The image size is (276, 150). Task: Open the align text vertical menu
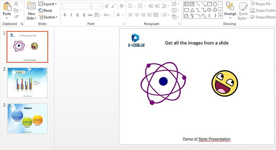(x=175, y=10)
